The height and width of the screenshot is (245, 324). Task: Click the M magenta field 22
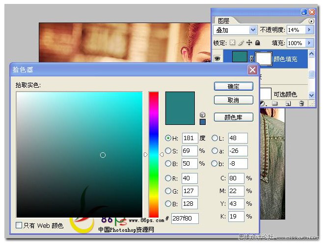point(237,191)
